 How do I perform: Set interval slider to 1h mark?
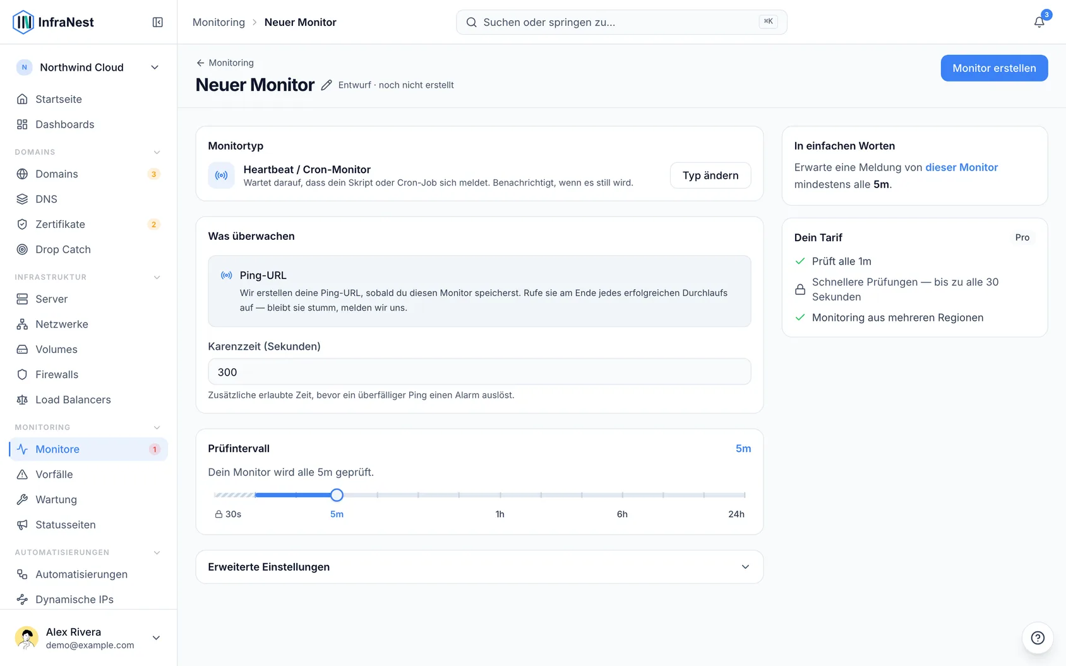point(500,495)
